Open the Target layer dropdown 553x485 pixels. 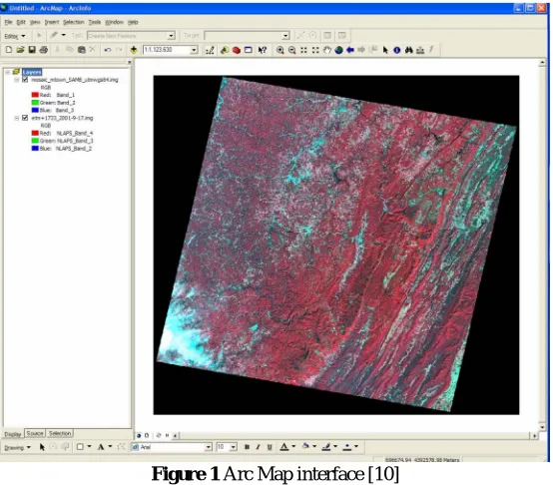coord(285,35)
